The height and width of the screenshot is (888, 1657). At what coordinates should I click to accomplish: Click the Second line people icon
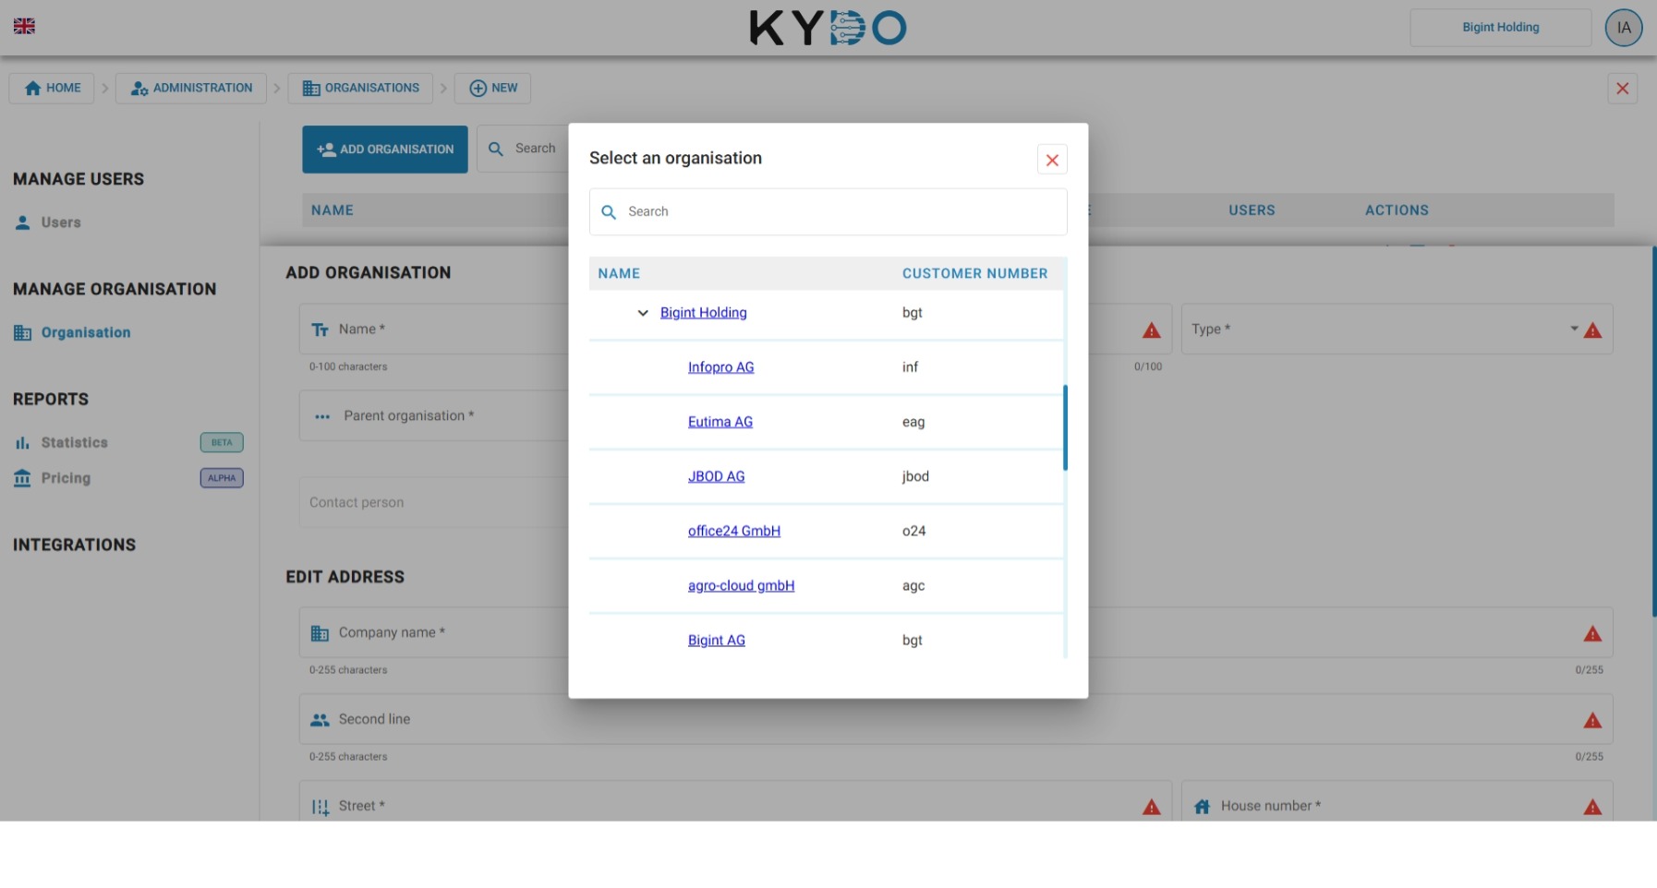[x=320, y=720]
